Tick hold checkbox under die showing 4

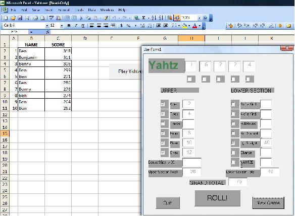[x=248, y=79]
